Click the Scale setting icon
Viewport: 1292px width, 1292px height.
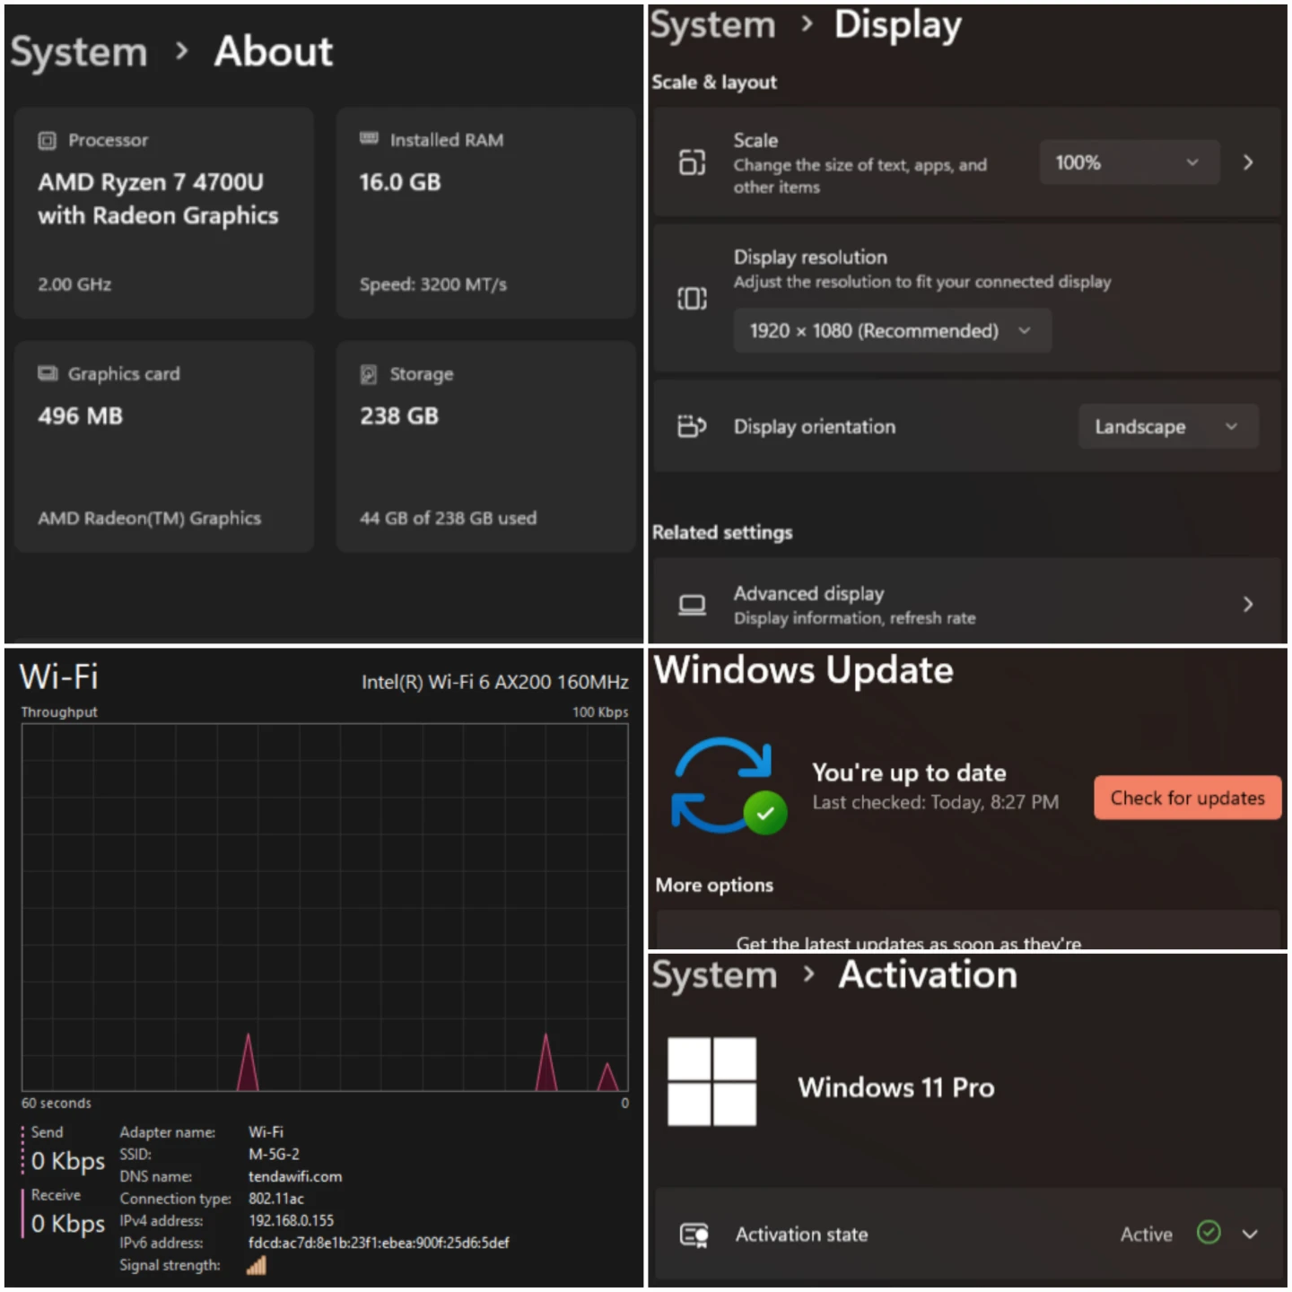(692, 162)
